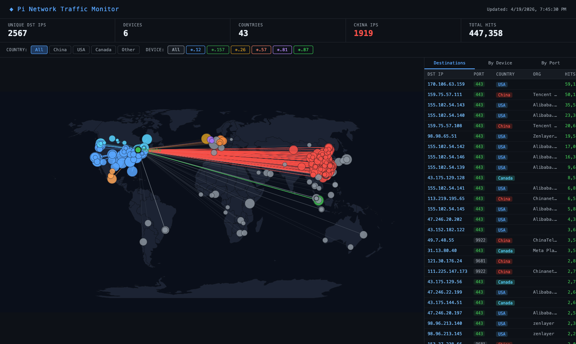Sort by DST IP column header
Screen dimensions: 576x344
[x=435, y=74]
